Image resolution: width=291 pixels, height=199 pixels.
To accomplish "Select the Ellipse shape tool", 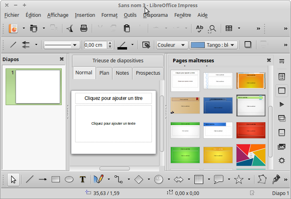I will (69, 179).
